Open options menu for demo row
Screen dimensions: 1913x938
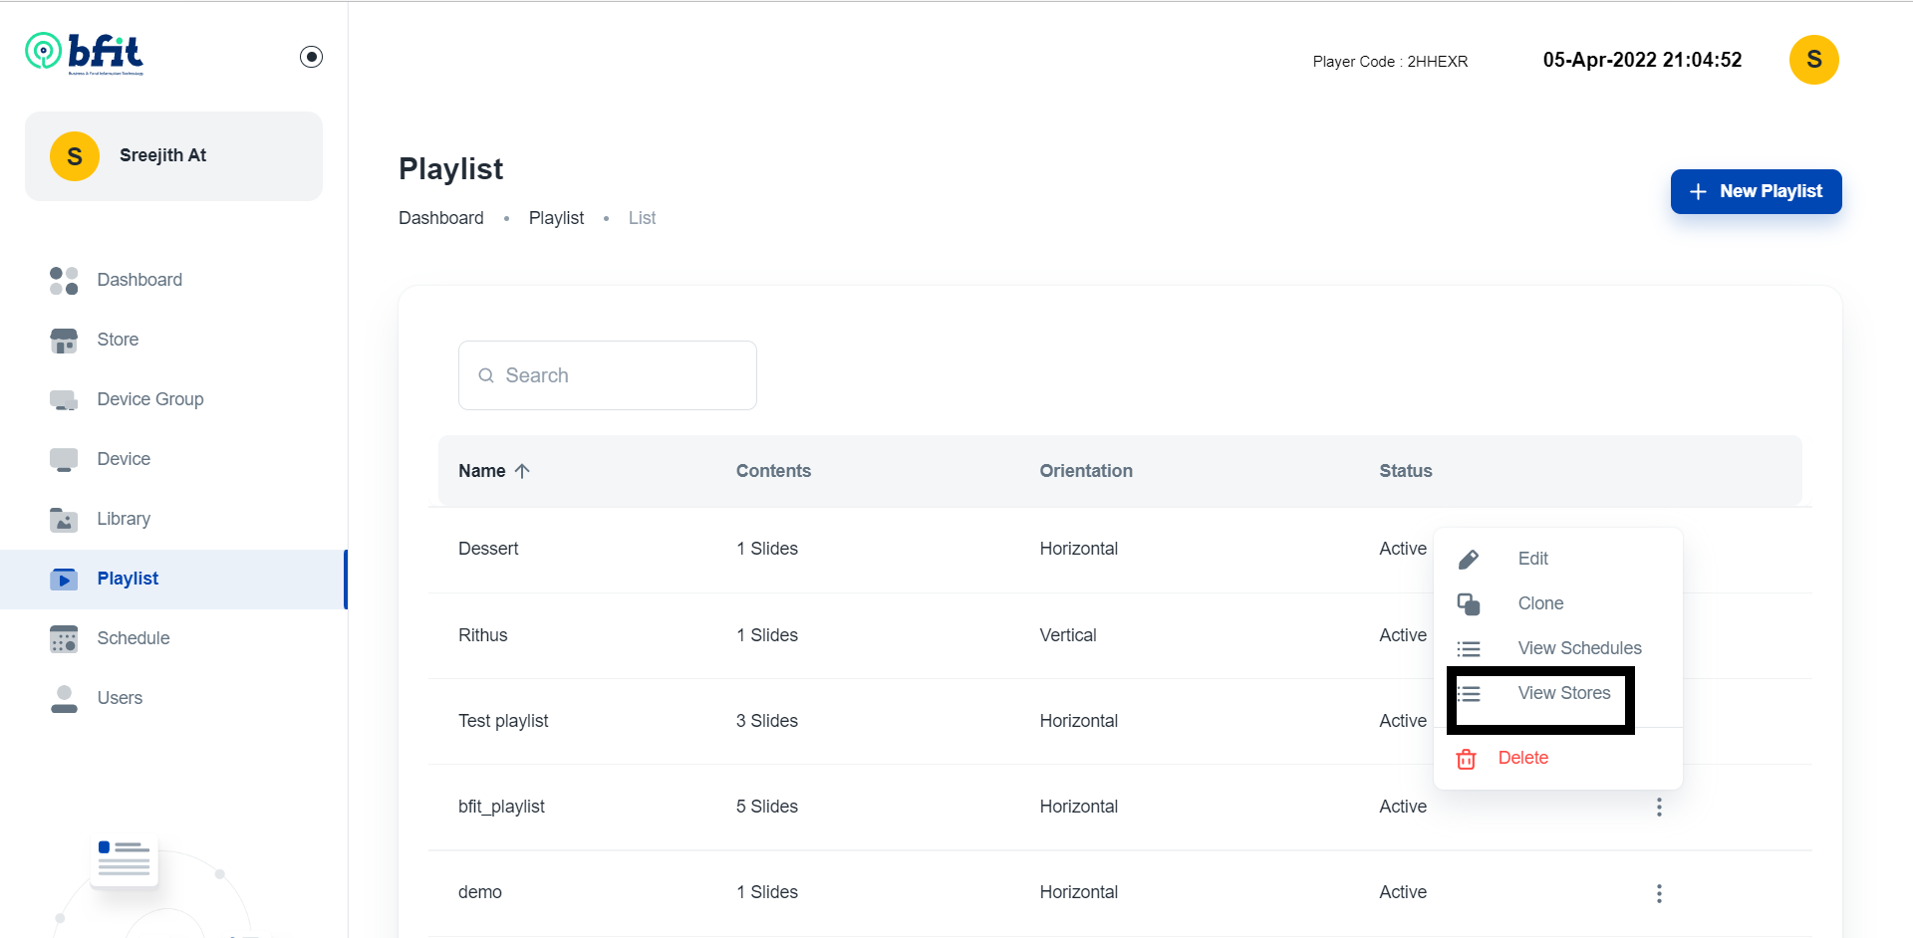tap(1659, 893)
